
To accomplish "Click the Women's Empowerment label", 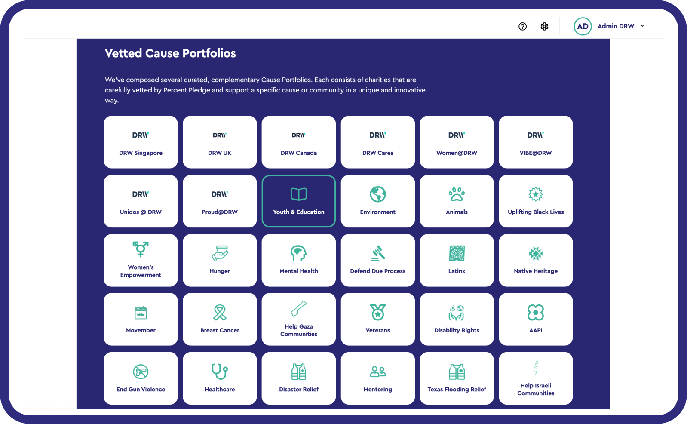I will click(141, 271).
